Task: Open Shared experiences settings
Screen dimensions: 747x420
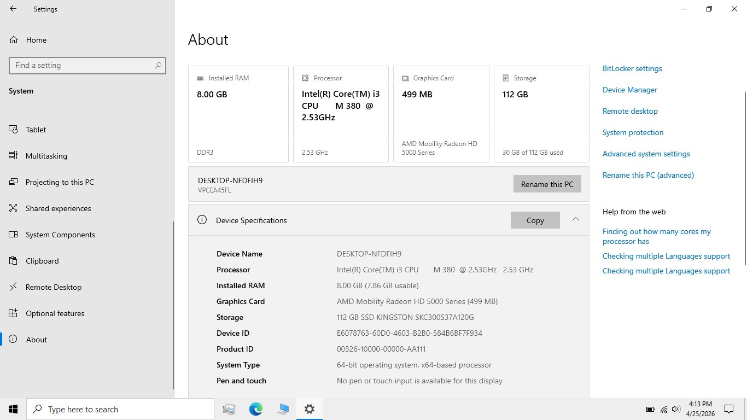Action: (x=87, y=208)
